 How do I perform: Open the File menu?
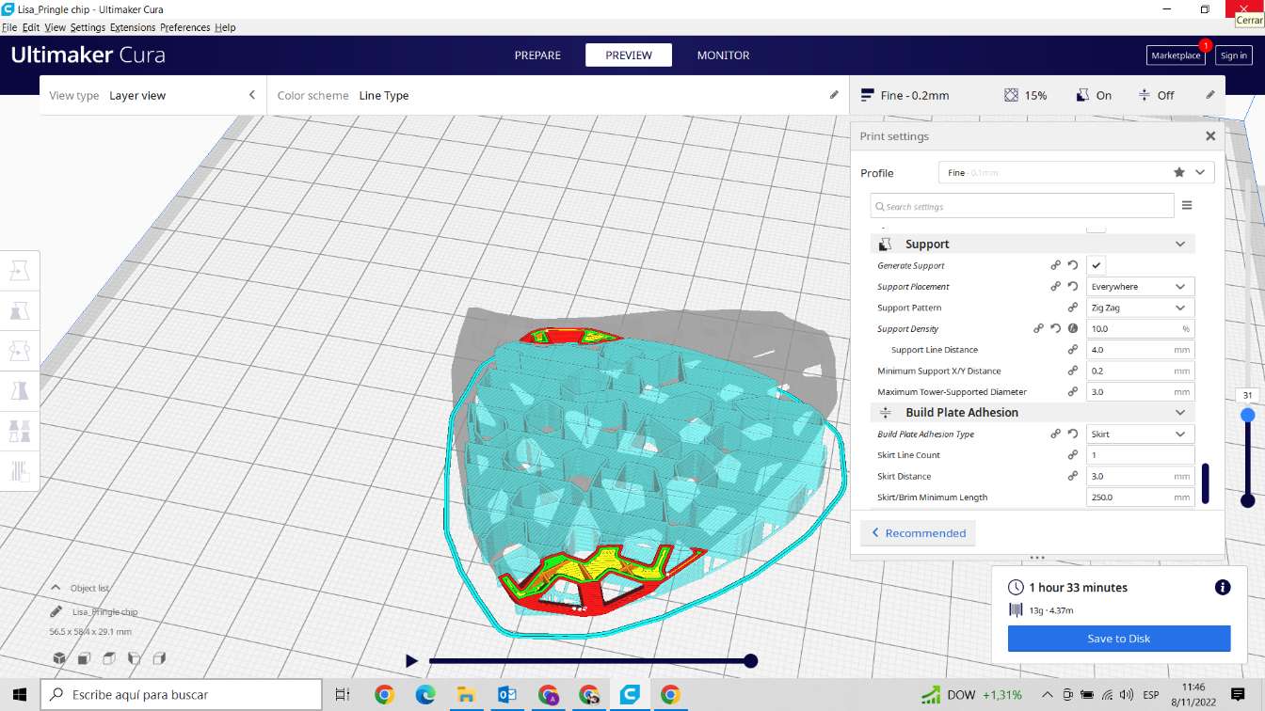[9, 27]
